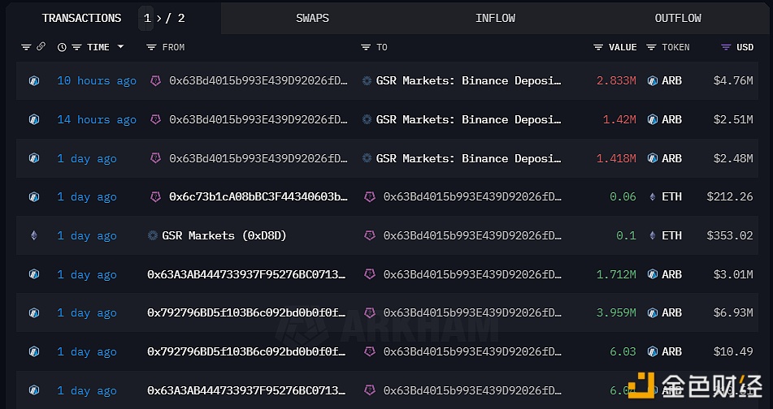Open ETH token in $212.26 row
The width and height of the screenshot is (773, 409).
(x=672, y=197)
